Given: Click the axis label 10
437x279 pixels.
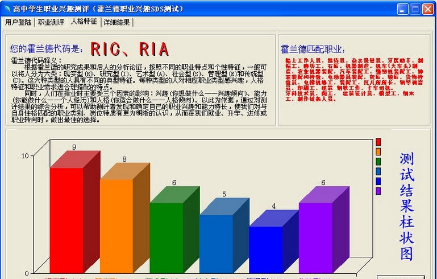Looking at the screenshot, I should click(x=25, y=156).
